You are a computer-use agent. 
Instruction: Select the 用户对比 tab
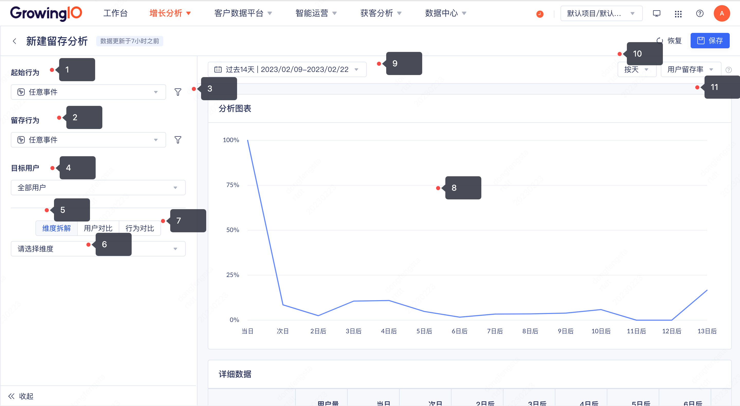[98, 228]
